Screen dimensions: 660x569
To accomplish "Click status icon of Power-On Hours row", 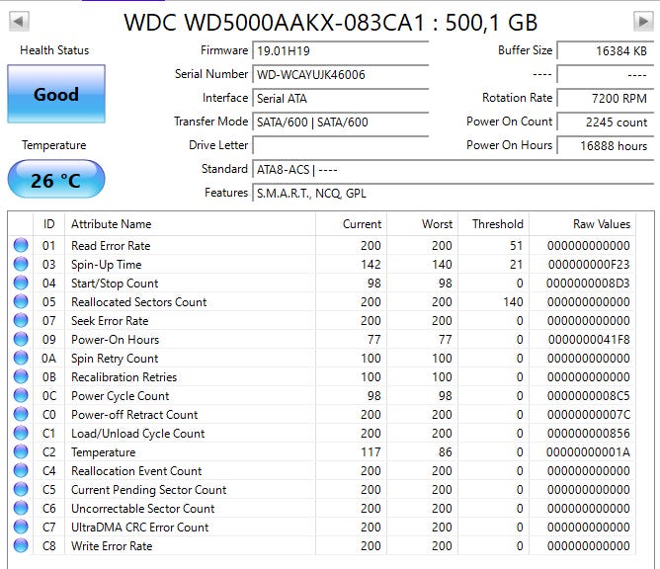I will (21, 339).
